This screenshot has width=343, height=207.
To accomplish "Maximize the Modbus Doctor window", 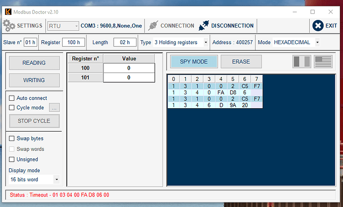I will [x=313, y=12].
